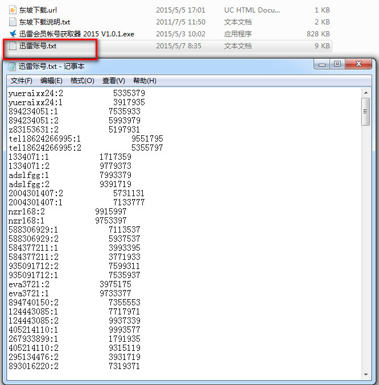
Task: Click the line yueraixx24:1
Action: click(36, 102)
